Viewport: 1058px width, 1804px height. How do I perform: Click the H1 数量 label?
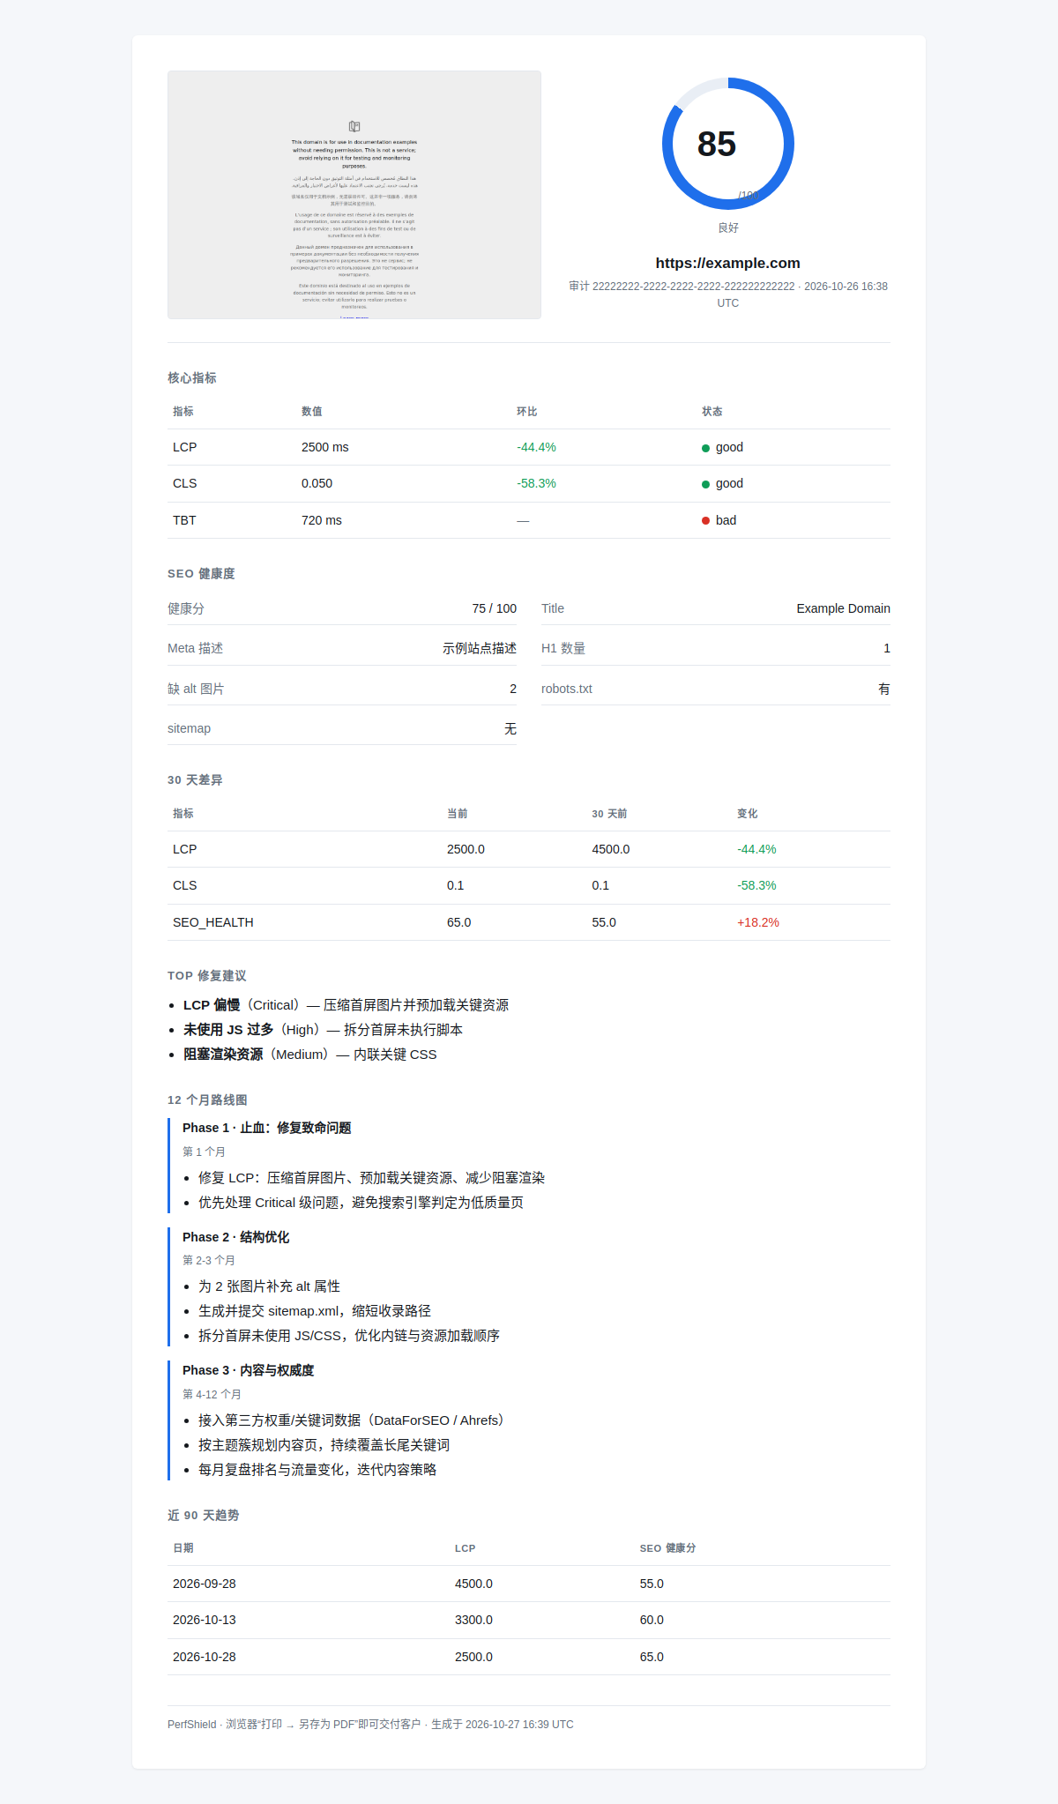tap(563, 648)
